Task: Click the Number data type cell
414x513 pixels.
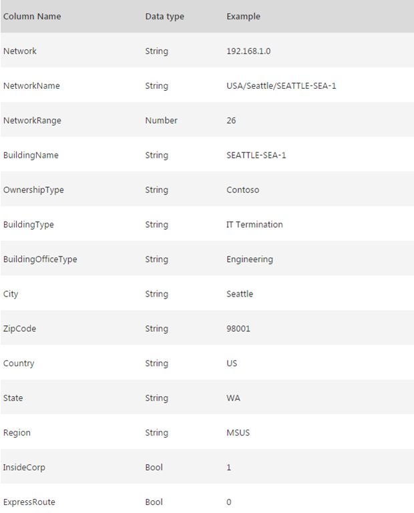Action: pos(161,120)
